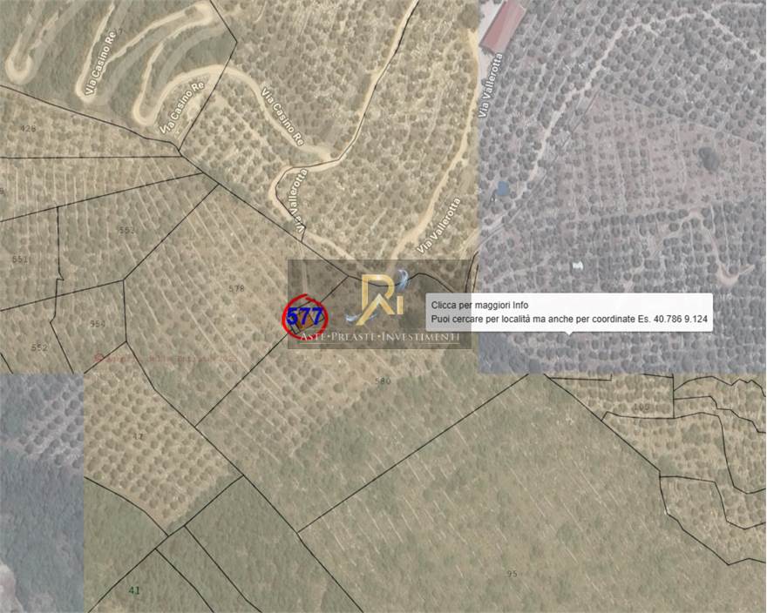Click parcel number 552
767x613 pixels.
pyautogui.click(x=39, y=347)
